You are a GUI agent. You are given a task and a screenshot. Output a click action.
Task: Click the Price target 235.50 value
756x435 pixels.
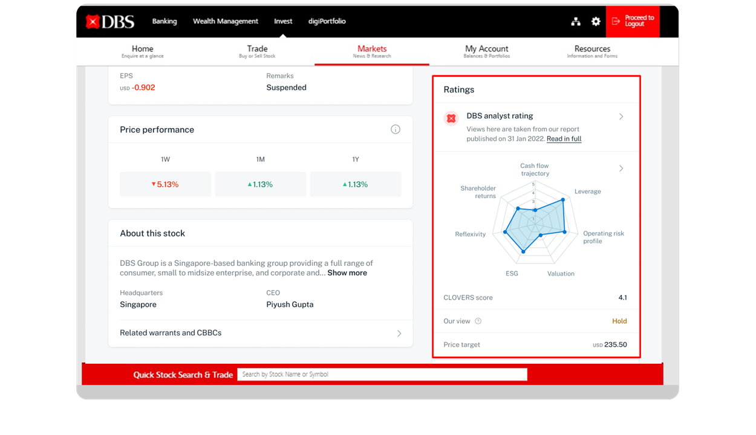click(x=615, y=345)
